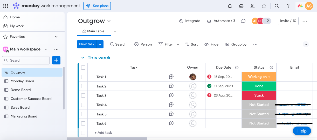The image size is (317, 140).
Task: Open New task dropdown arrow
Action: pos(100,44)
